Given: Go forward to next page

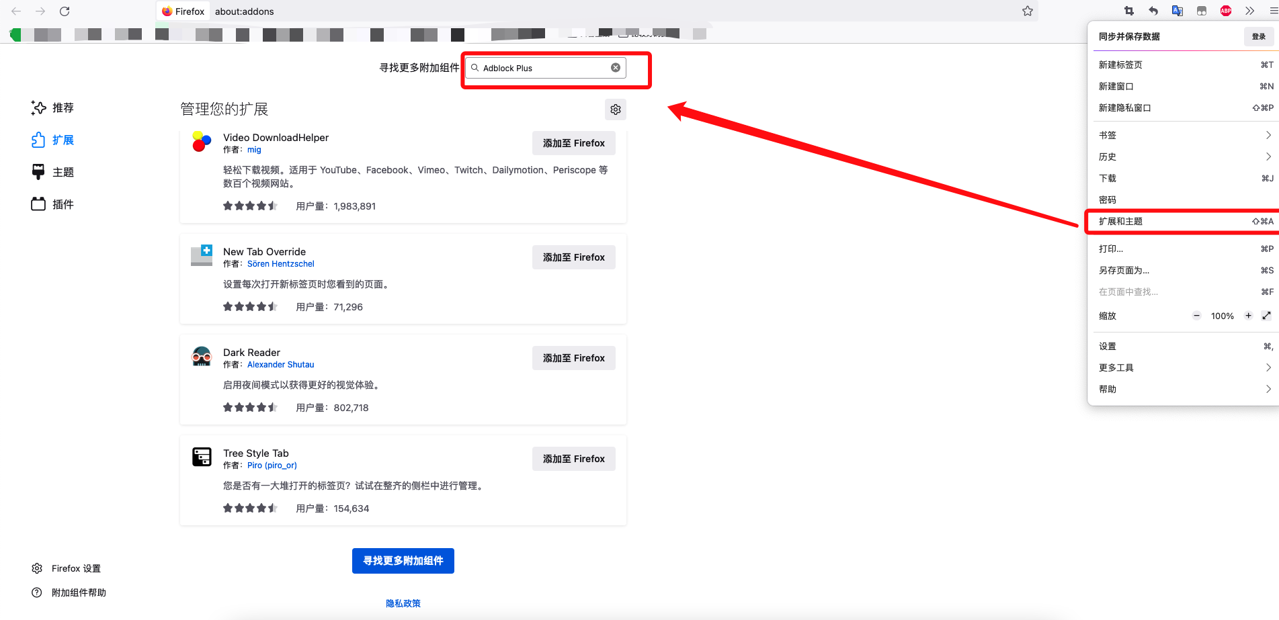Looking at the screenshot, I should coord(40,11).
